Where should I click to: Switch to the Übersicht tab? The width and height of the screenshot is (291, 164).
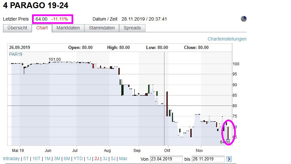tap(17, 28)
